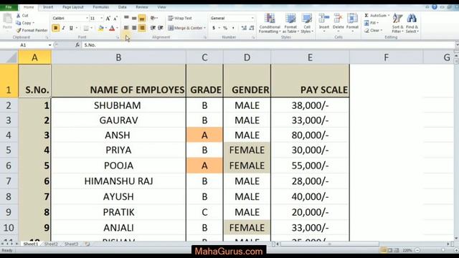Viewport: 459px width, 258px height.
Task: Select cell containing HIMANSHU RAJ
Action: pyautogui.click(x=118, y=181)
